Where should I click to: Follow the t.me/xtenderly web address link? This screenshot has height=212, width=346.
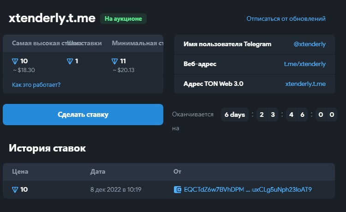(304, 64)
